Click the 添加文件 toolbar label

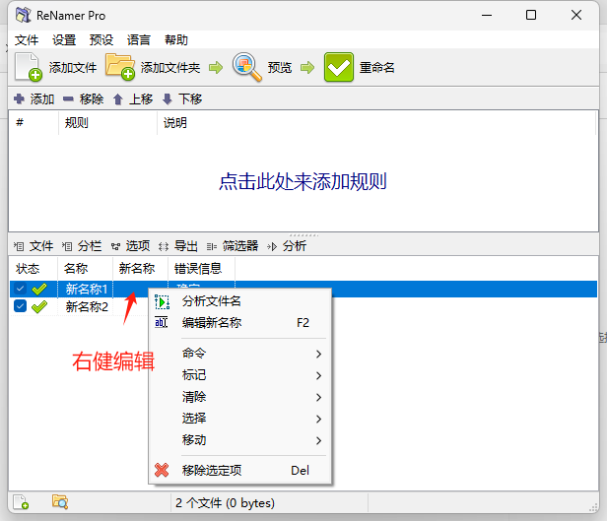tap(73, 68)
